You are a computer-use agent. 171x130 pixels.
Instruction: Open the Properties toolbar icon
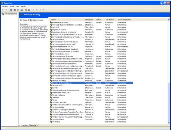click(x=15, y=10)
